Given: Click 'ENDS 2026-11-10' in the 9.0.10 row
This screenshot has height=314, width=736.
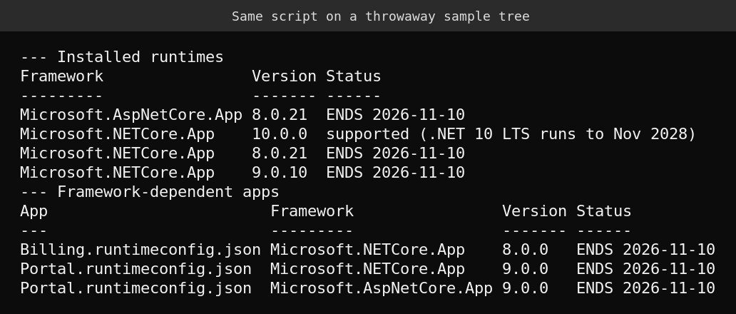Looking at the screenshot, I should point(396,172).
